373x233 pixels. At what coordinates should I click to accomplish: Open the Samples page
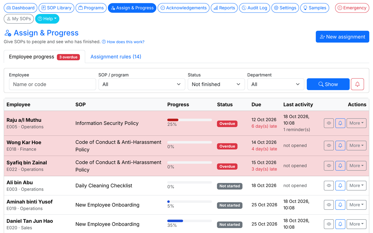pos(315,8)
